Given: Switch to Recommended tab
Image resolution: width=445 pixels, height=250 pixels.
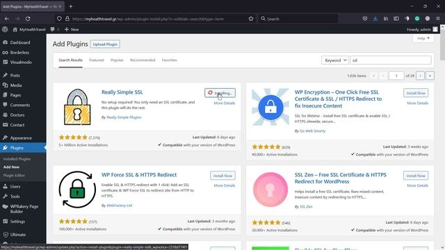Looking at the screenshot, I should 143,60.
